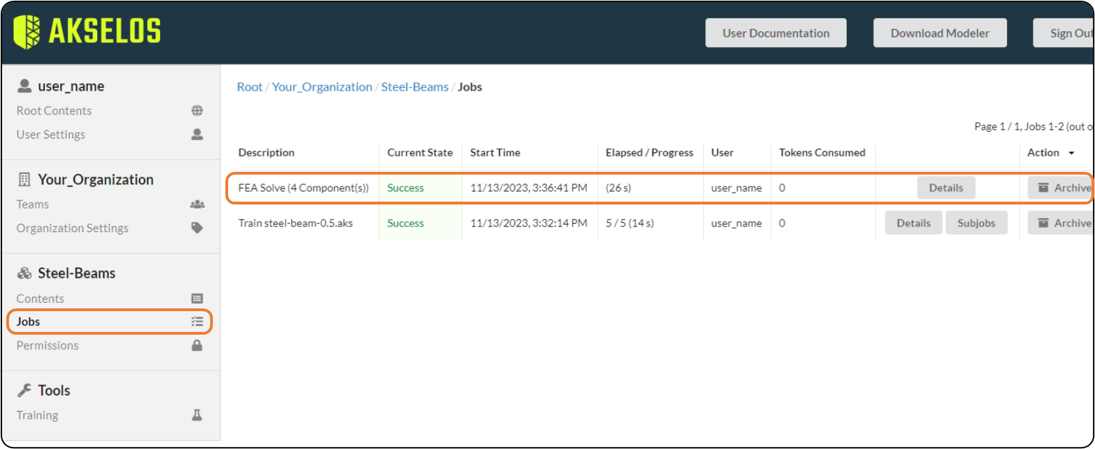Click start time 11/13/2023, 3:32:14 PM
1095x449 pixels.
(529, 223)
